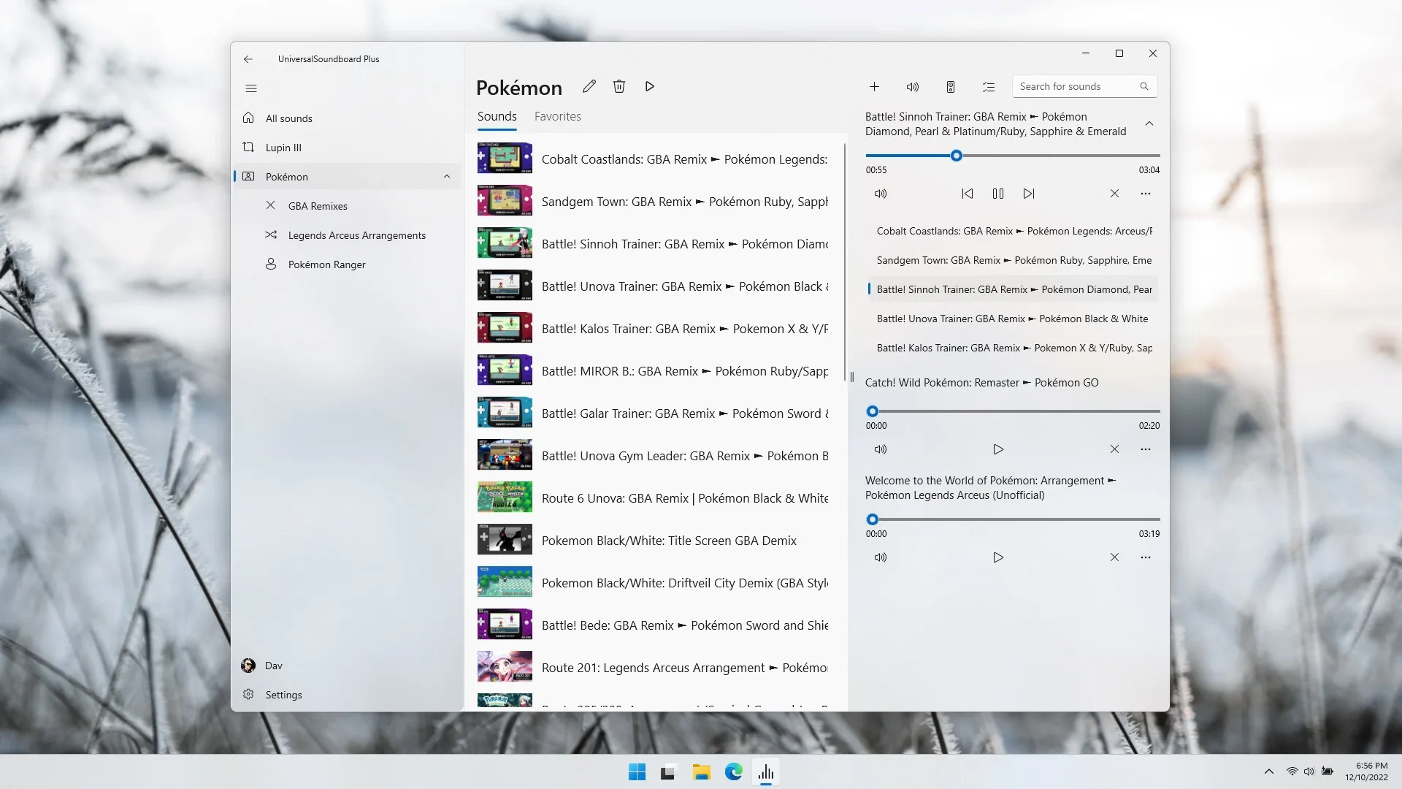Viewport: 1402px width, 789px height.
Task: Open Windows Start menu on the taskbar
Action: tap(637, 772)
